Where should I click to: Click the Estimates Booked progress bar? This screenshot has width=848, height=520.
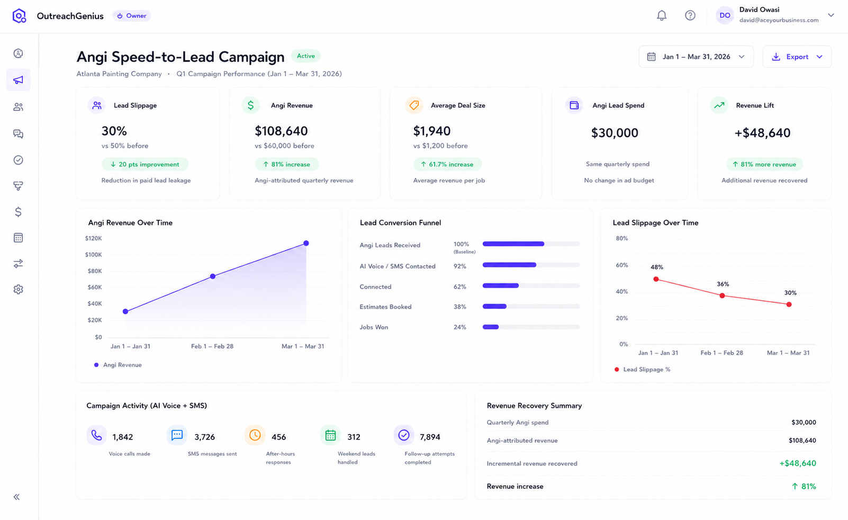(531, 307)
